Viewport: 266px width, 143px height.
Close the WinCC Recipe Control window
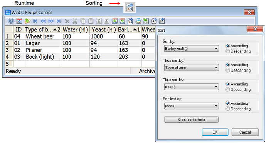[x=249, y=12]
